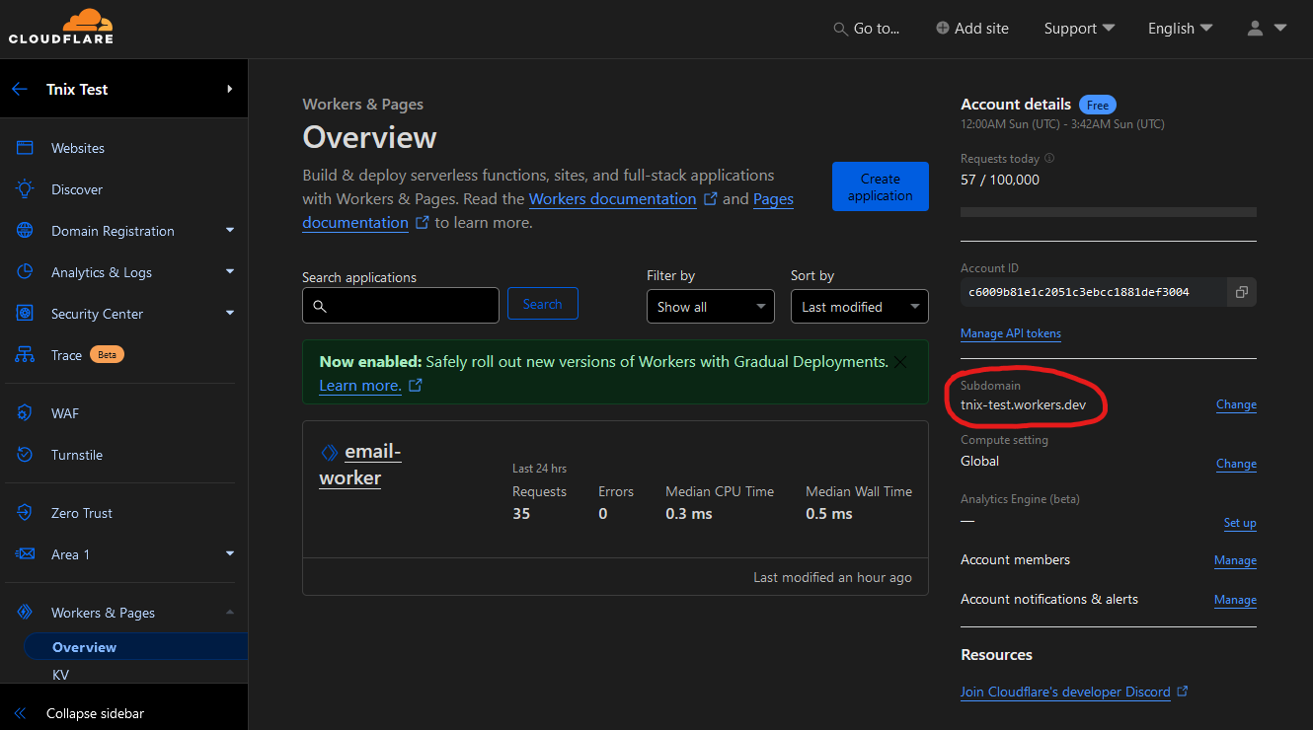Click the Account ID value field
This screenshot has height=730, width=1313.
coord(1093,292)
